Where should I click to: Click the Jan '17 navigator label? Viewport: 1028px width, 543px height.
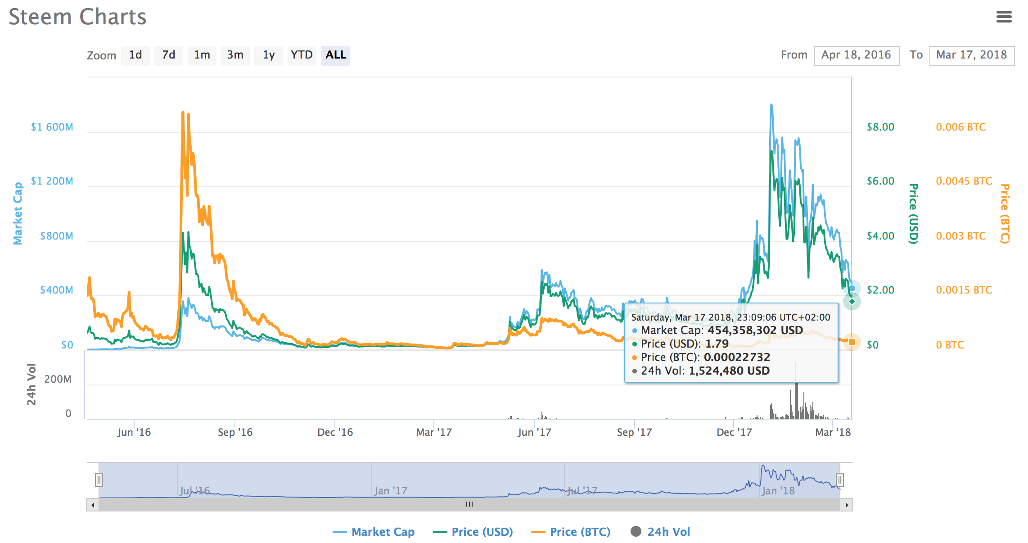(391, 491)
